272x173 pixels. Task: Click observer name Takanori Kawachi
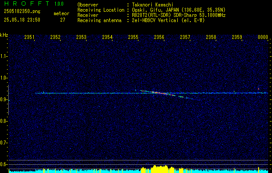click(152, 5)
